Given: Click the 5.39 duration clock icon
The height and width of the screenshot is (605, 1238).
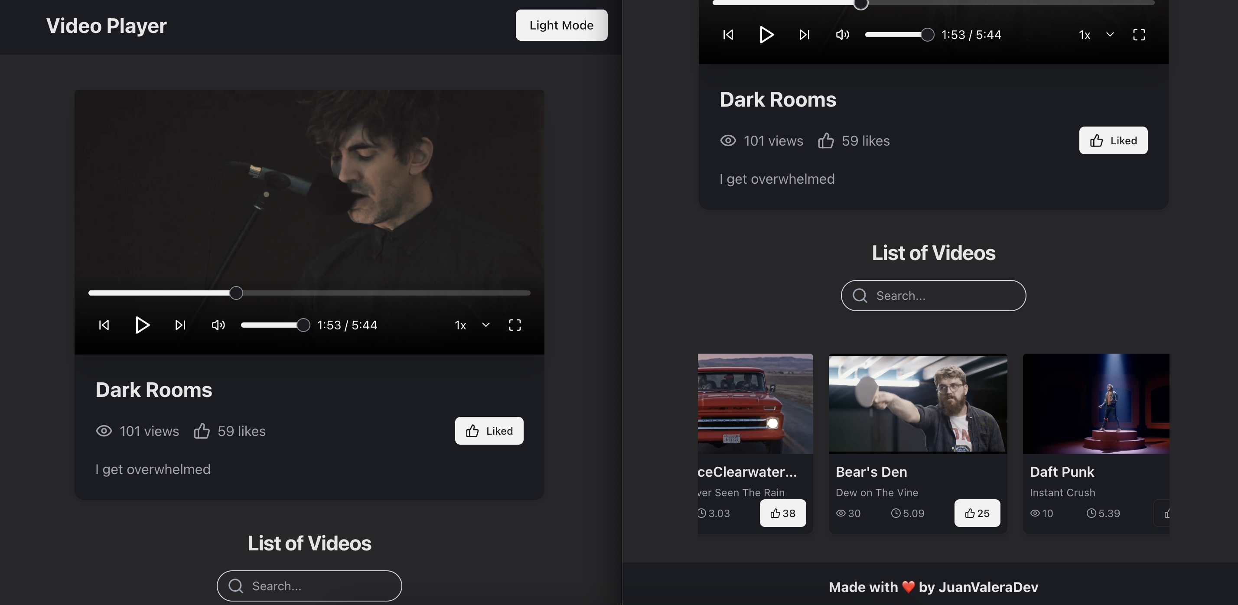Looking at the screenshot, I should coord(1091,513).
